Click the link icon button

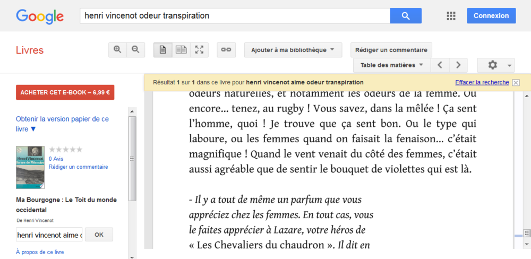tap(226, 50)
